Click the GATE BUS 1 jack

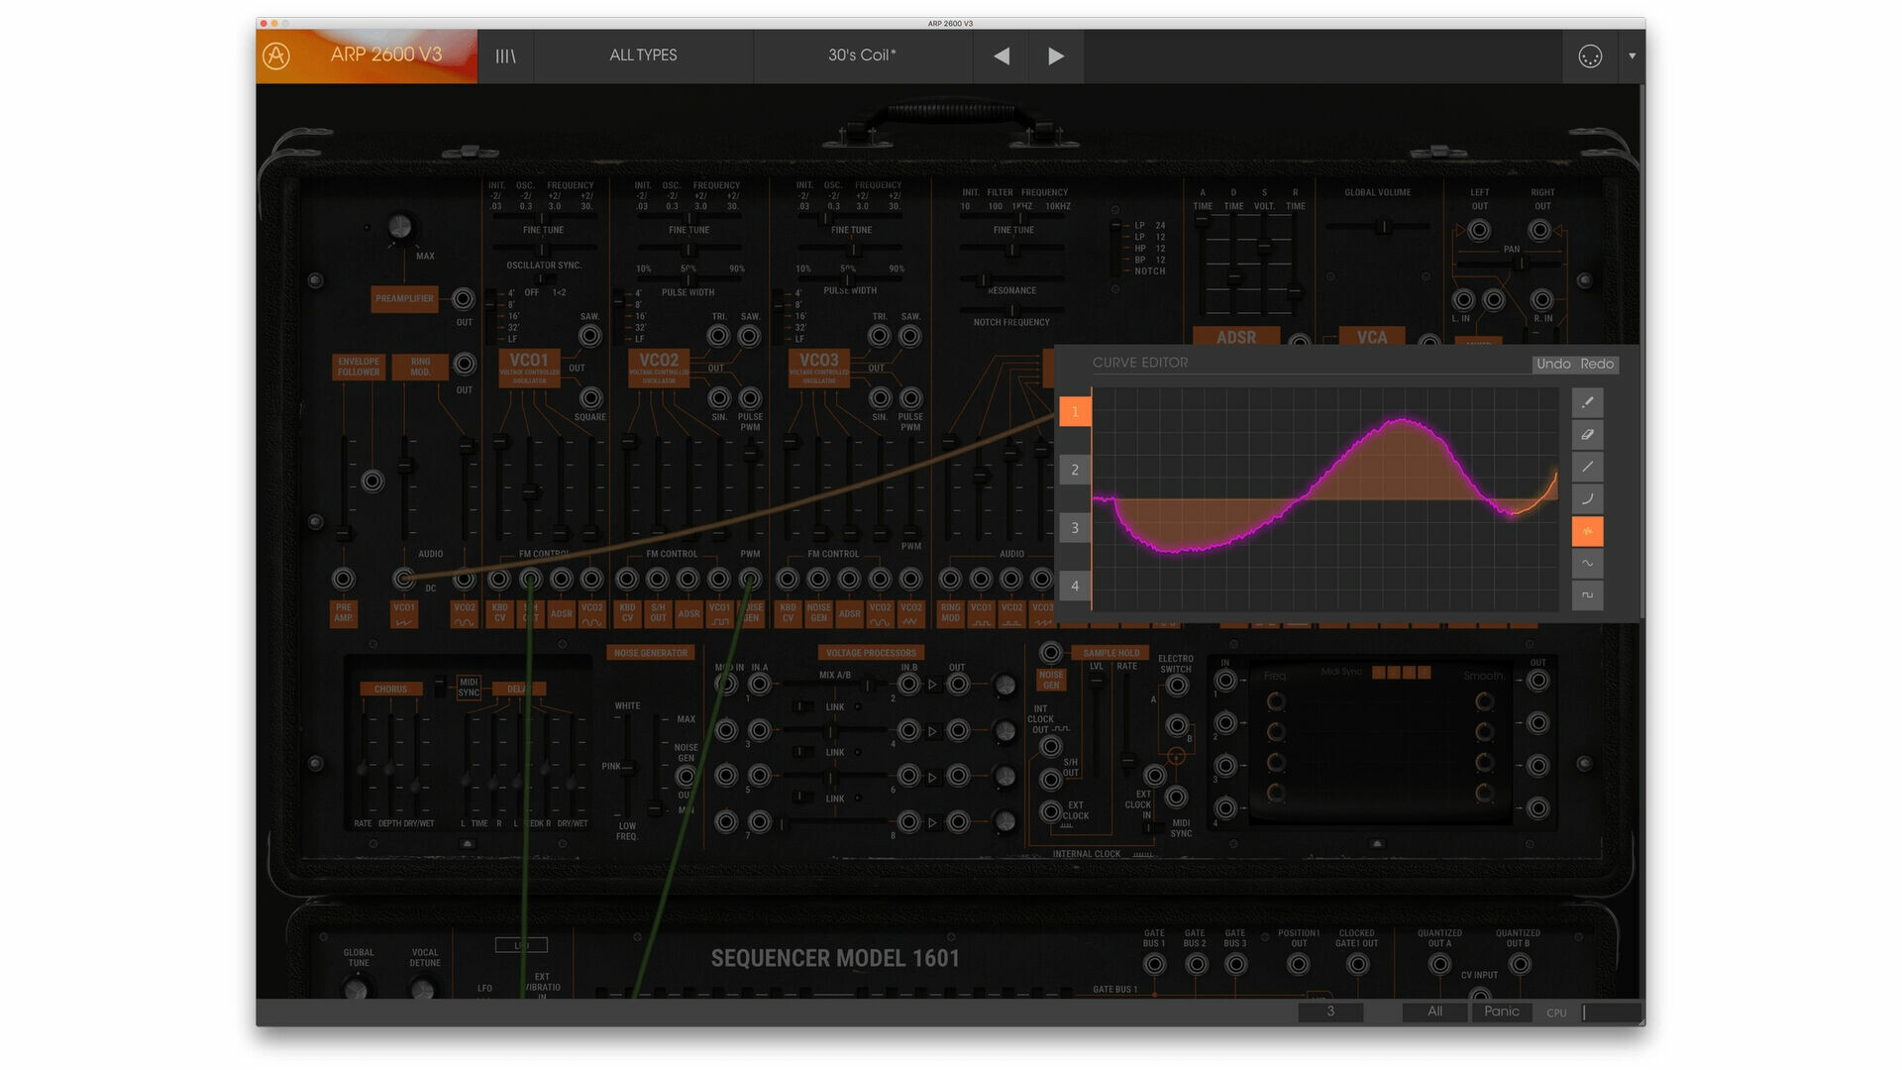click(x=1155, y=965)
